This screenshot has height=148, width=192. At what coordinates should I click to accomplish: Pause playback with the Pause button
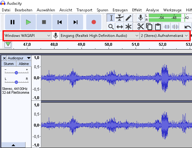pyautogui.click(x=13, y=22)
